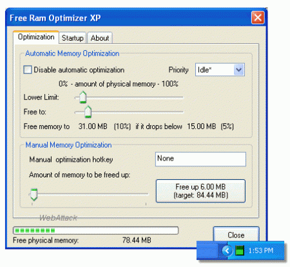The width and height of the screenshot is (290, 267).
Task: Click Free up 6.00 MB button
Action: (x=200, y=191)
